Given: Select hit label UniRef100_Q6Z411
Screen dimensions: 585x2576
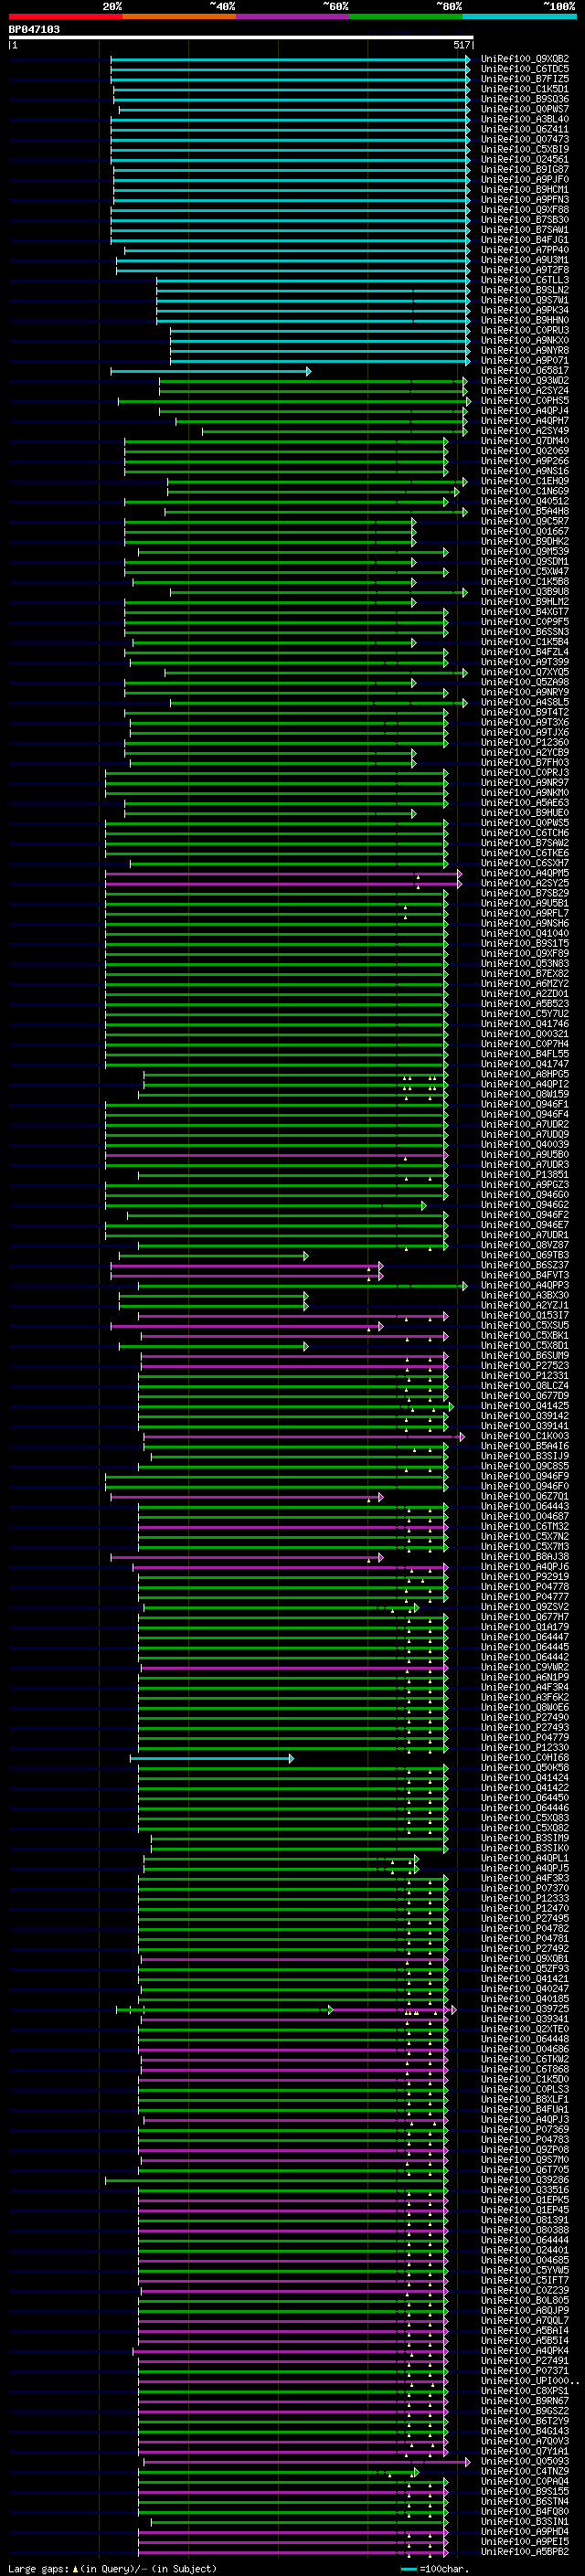Looking at the screenshot, I should [525, 129].
